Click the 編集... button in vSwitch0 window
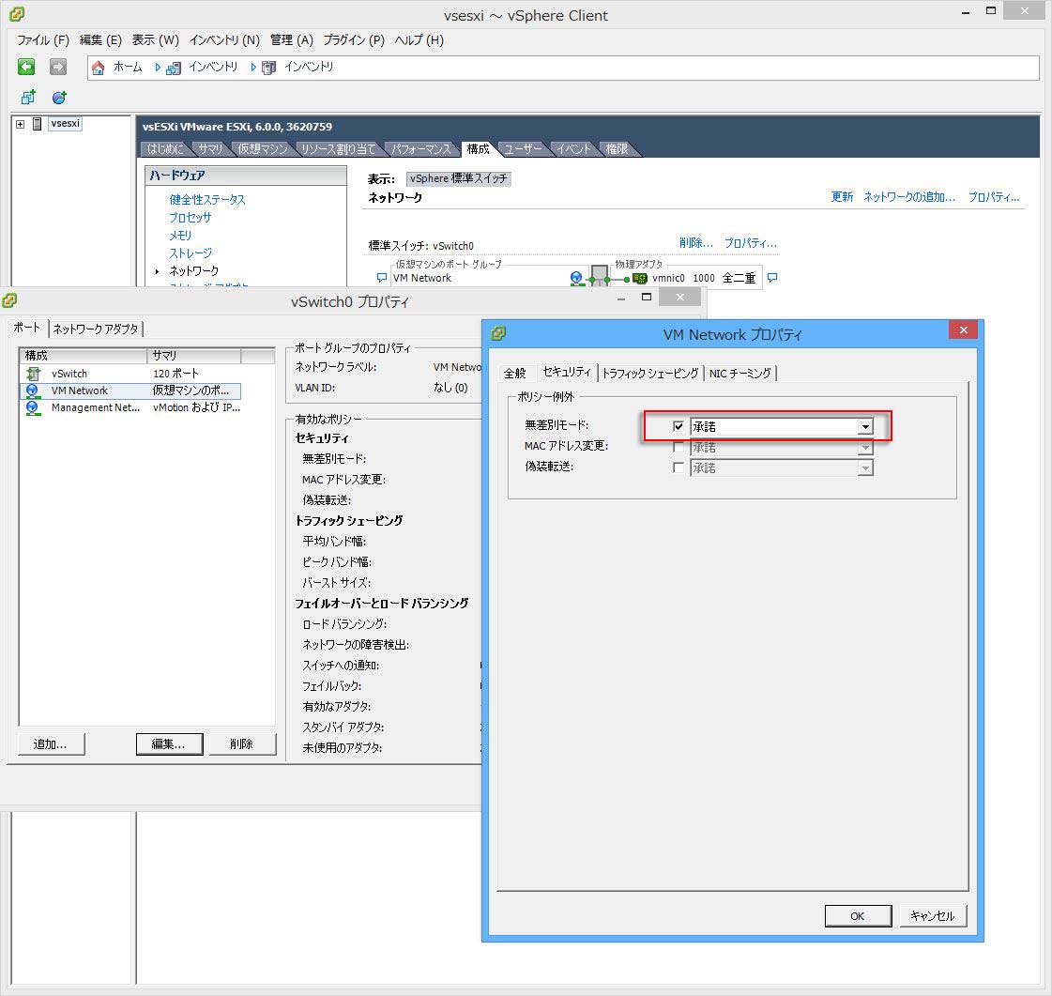The width and height of the screenshot is (1052, 996). [168, 744]
